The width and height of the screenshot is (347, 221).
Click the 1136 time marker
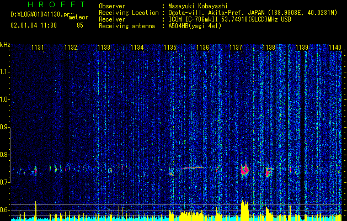point(202,47)
